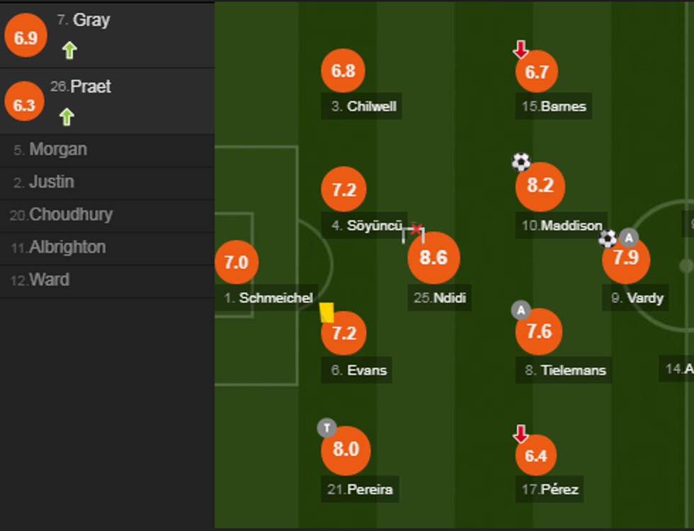
Task: Click the yellow card icon on Evans
Action: (x=326, y=312)
